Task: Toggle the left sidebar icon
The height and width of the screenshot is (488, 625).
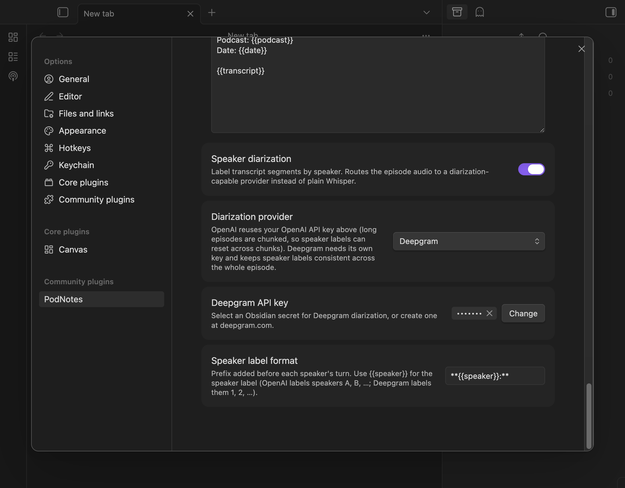Action: point(63,13)
